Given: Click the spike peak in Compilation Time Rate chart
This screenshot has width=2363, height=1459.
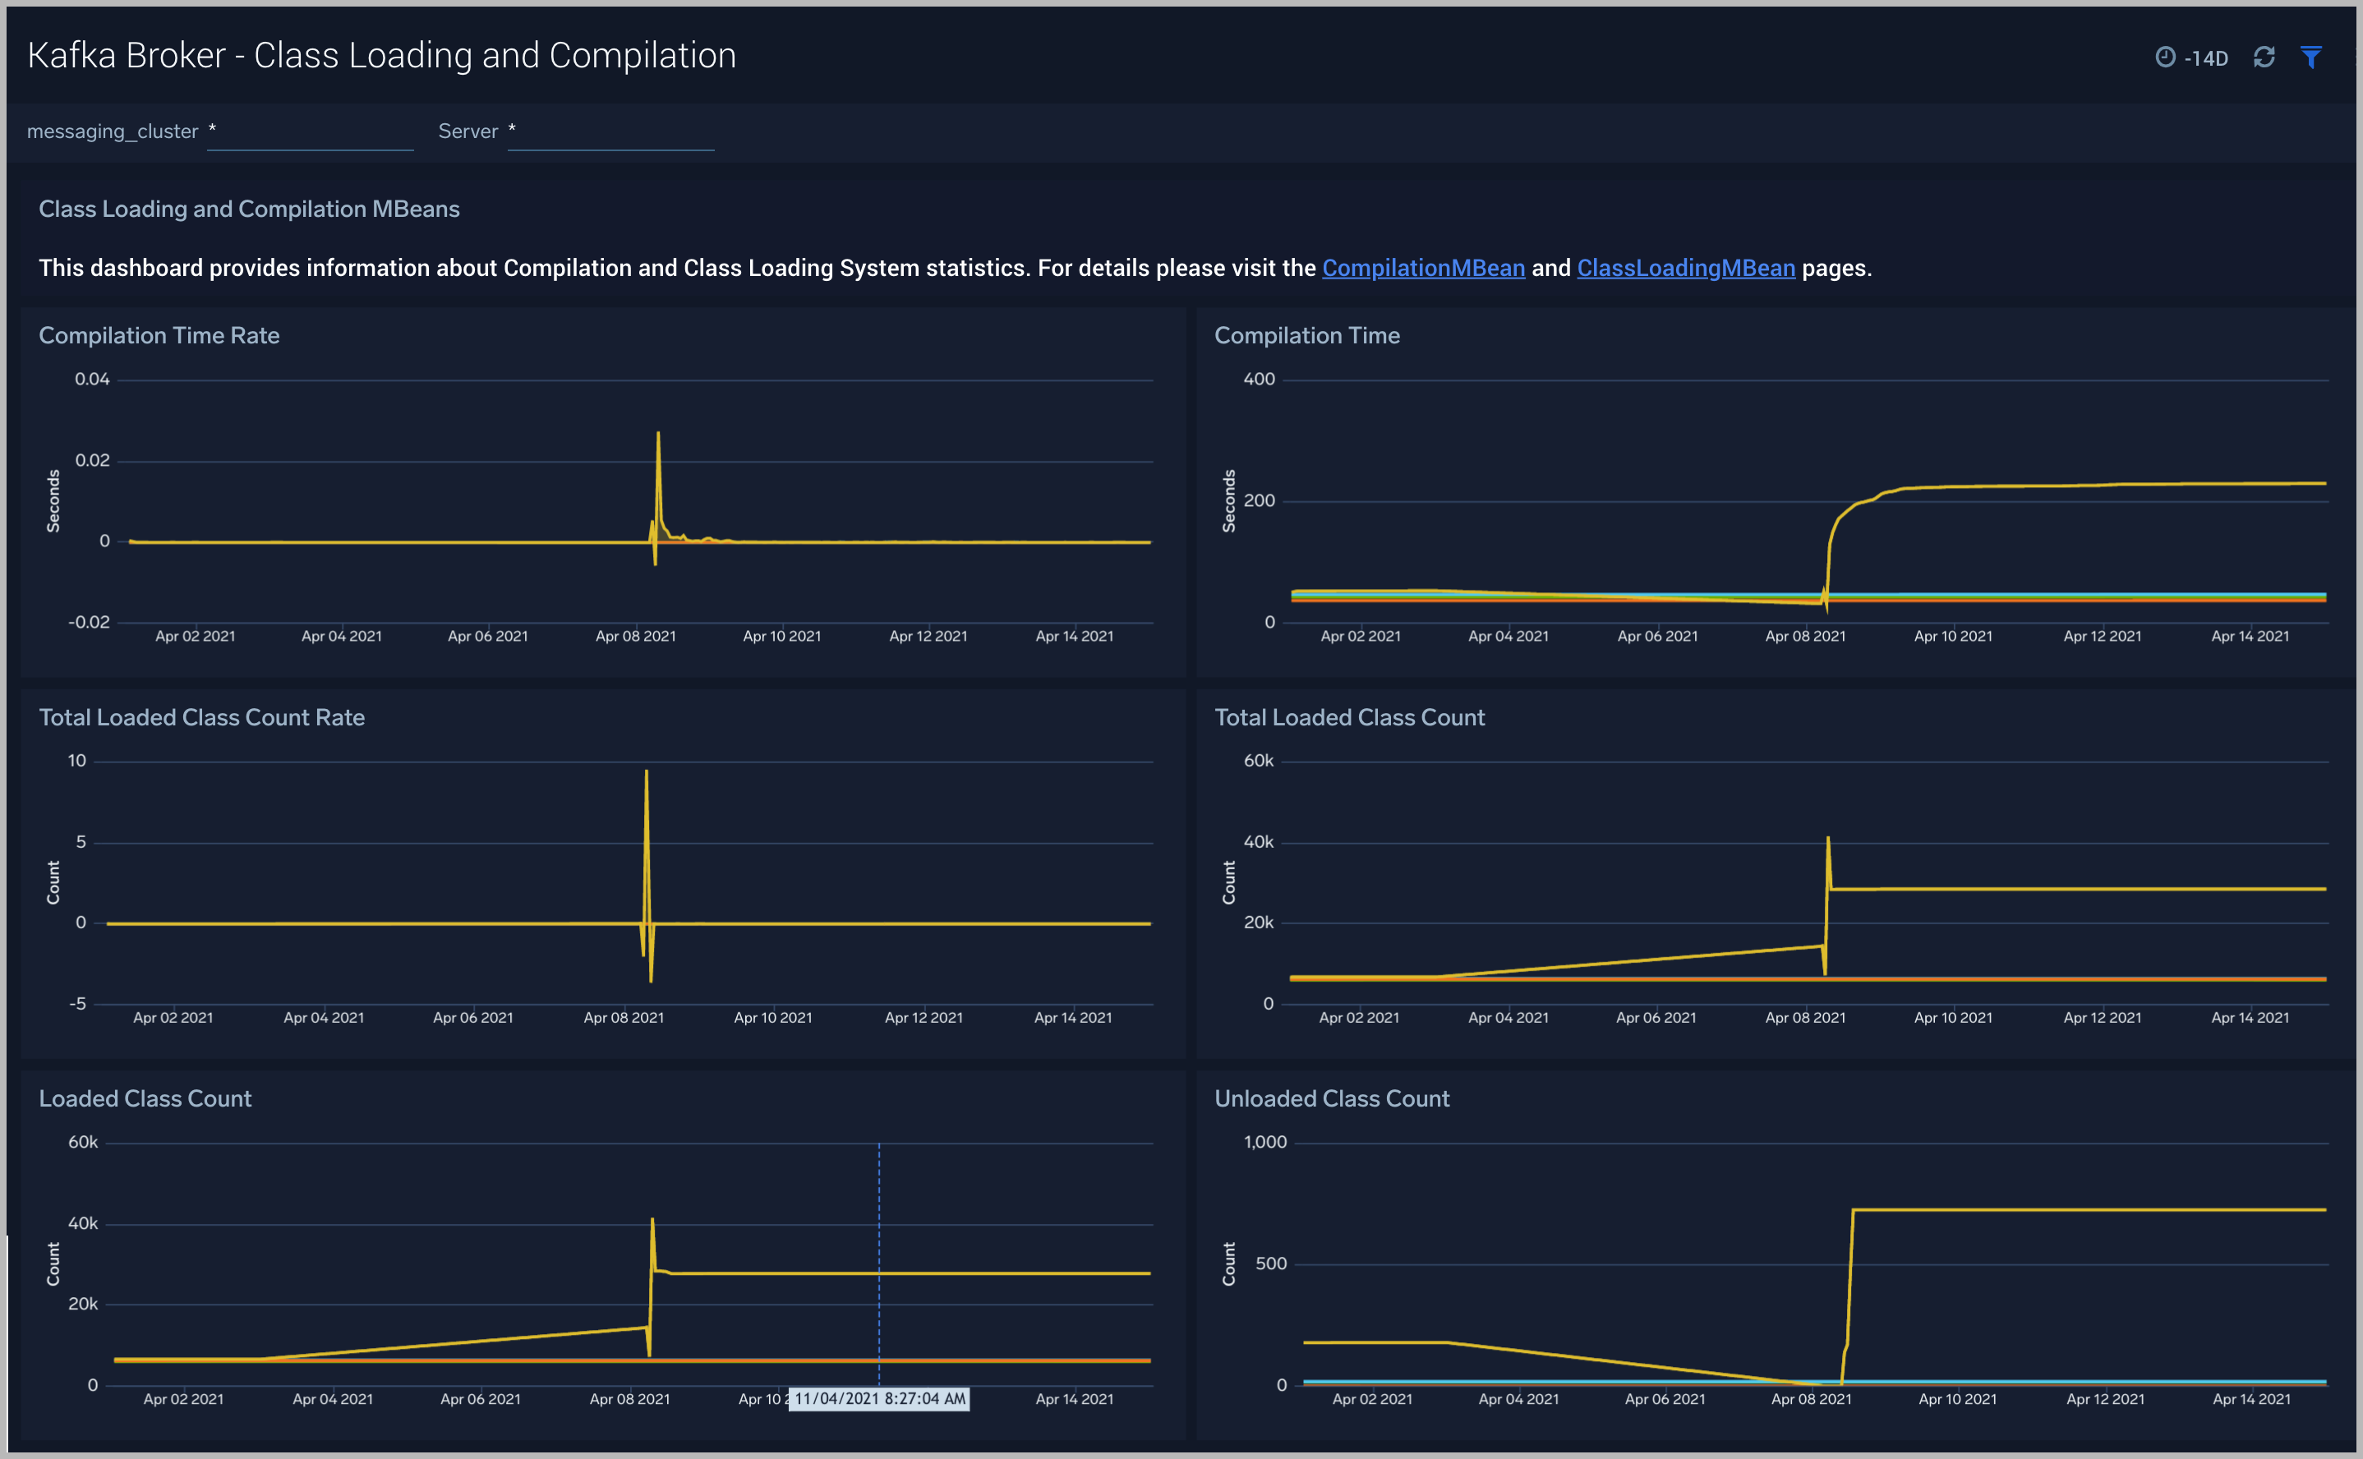Looking at the screenshot, I should 658,433.
